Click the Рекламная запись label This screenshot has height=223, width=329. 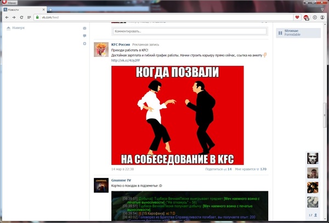click(x=146, y=44)
